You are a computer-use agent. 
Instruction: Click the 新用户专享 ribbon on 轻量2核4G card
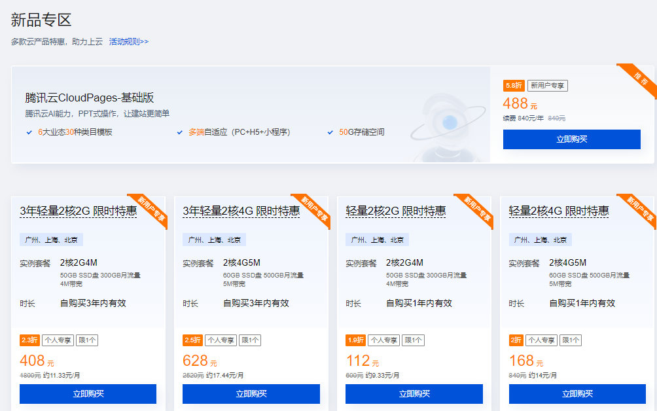[x=641, y=208]
